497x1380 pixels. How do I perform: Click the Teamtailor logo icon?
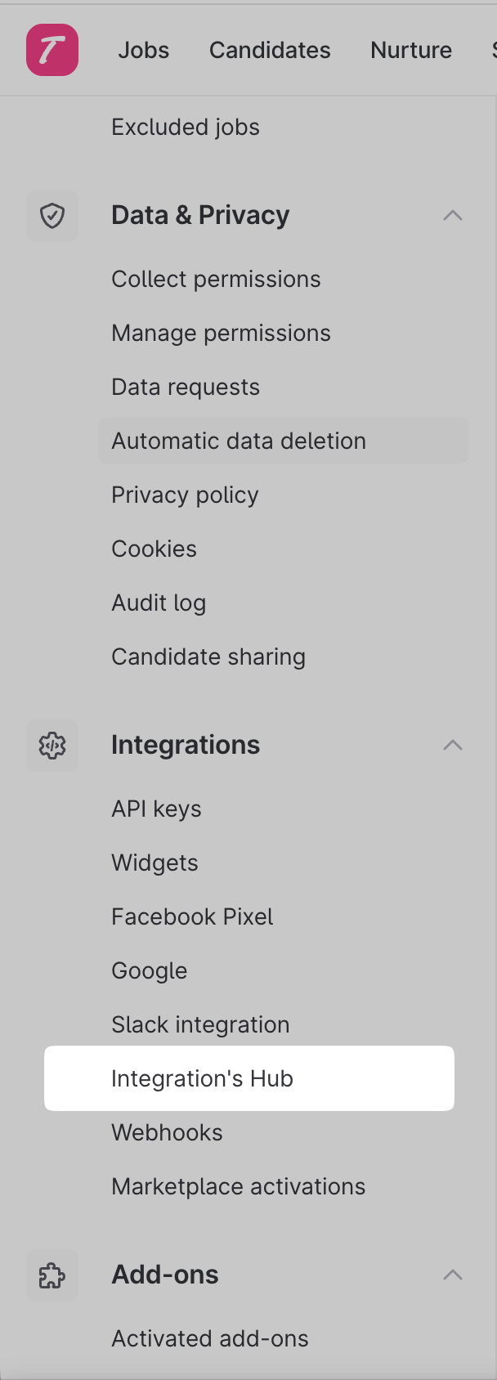52,50
